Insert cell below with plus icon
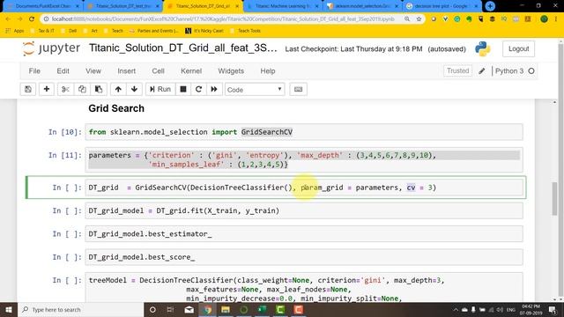564x317 pixels. (x=47, y=89)
